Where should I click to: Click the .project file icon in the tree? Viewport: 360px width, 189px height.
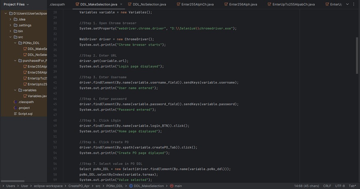(x=16, y=108)
